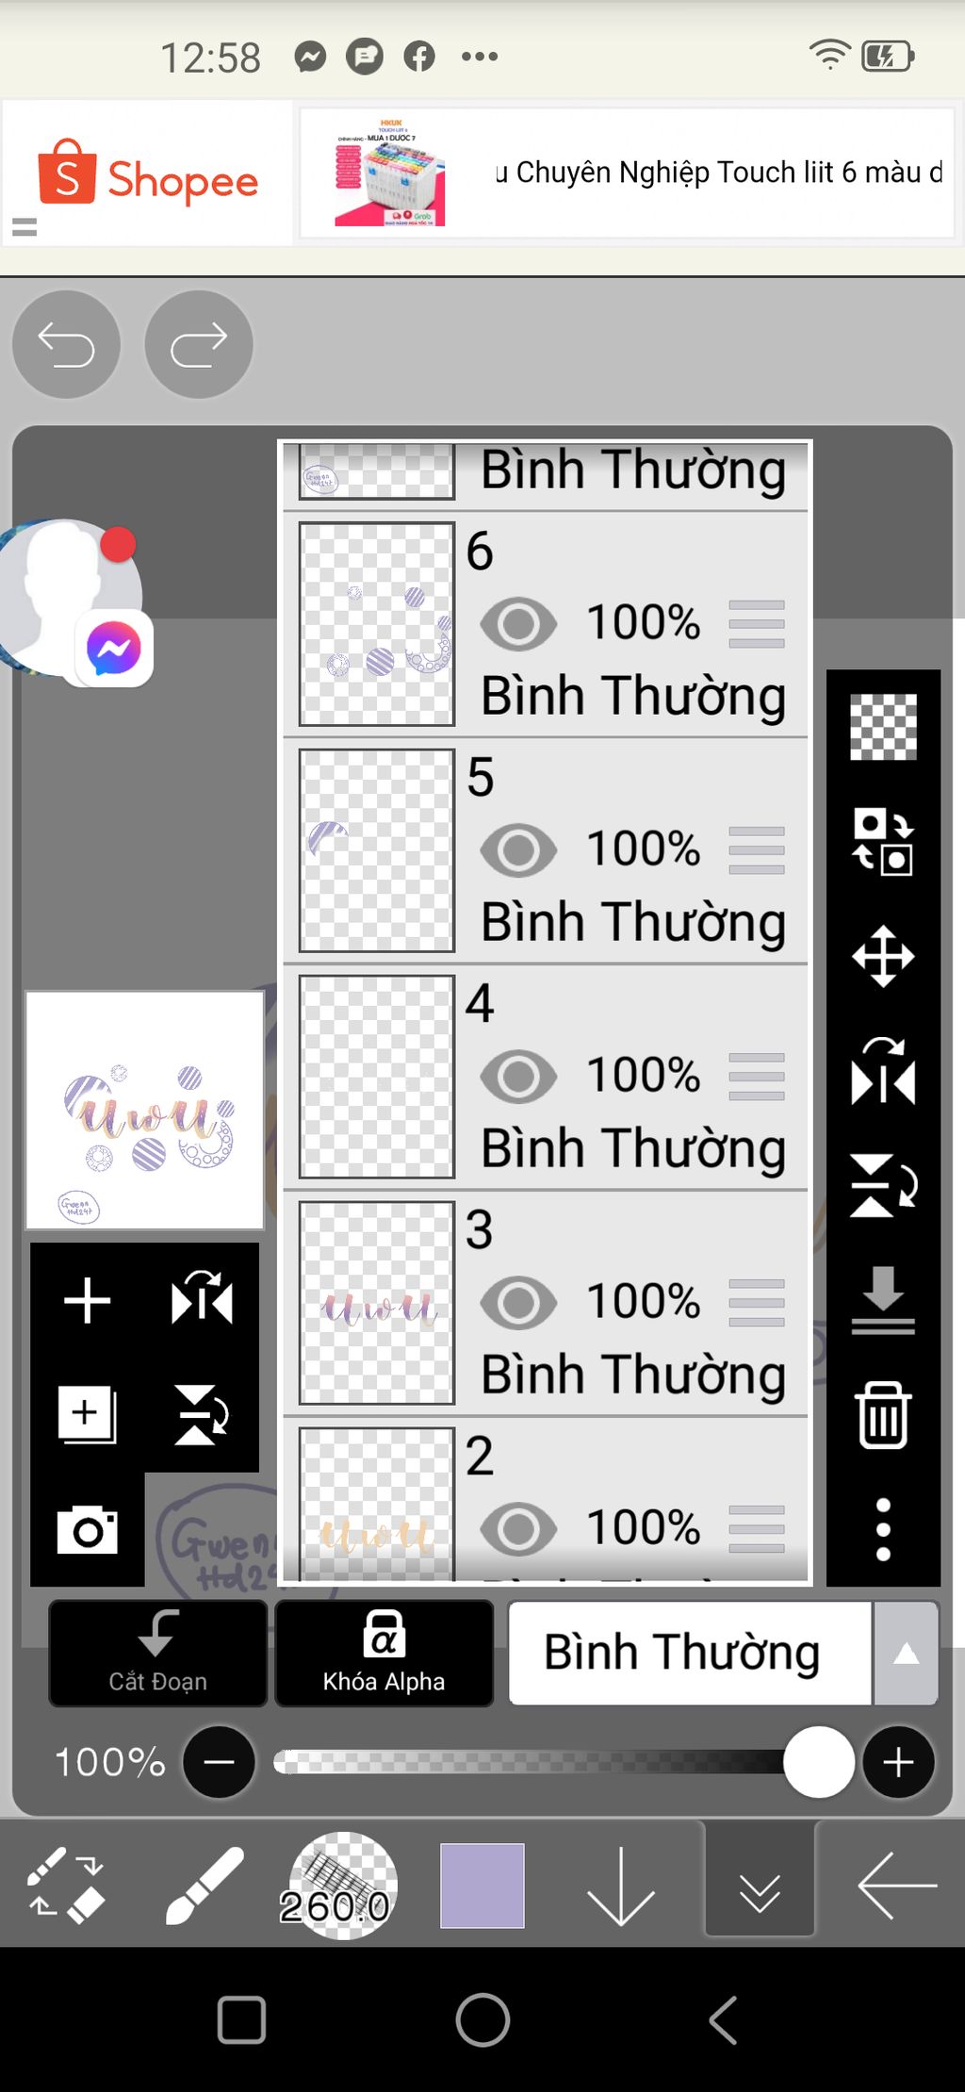Expand blend mode list with triangle arrow
This screenshot has height=2092, width=965.
pyautogui.click(x=906, y=1653)
